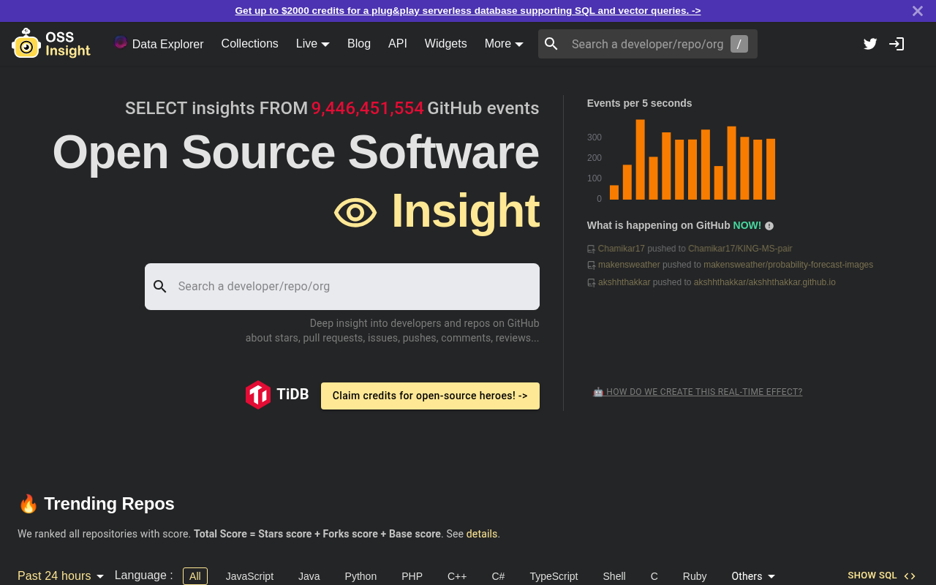
Task: Expand the More navigation dropdown
Action: (503, 44)
